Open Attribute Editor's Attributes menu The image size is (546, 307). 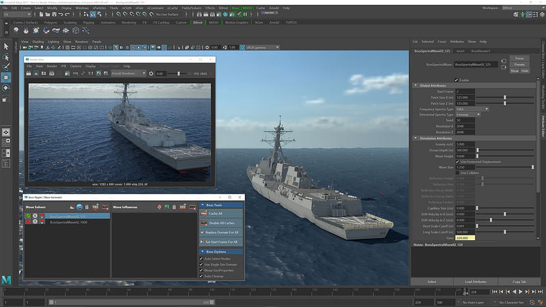coord(457,42)
